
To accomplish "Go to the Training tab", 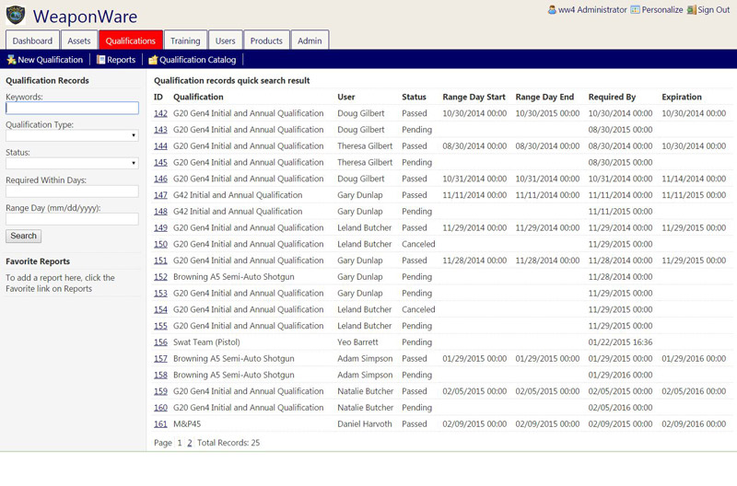I will 185,40.
